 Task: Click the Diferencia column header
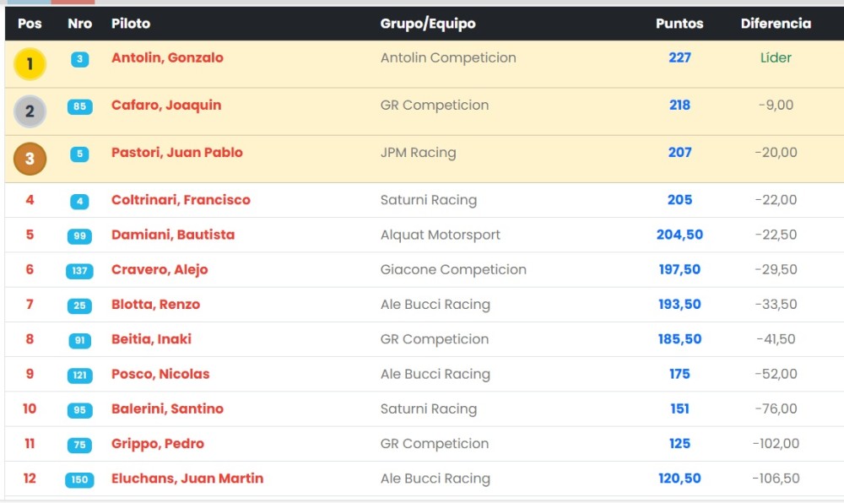776,24
